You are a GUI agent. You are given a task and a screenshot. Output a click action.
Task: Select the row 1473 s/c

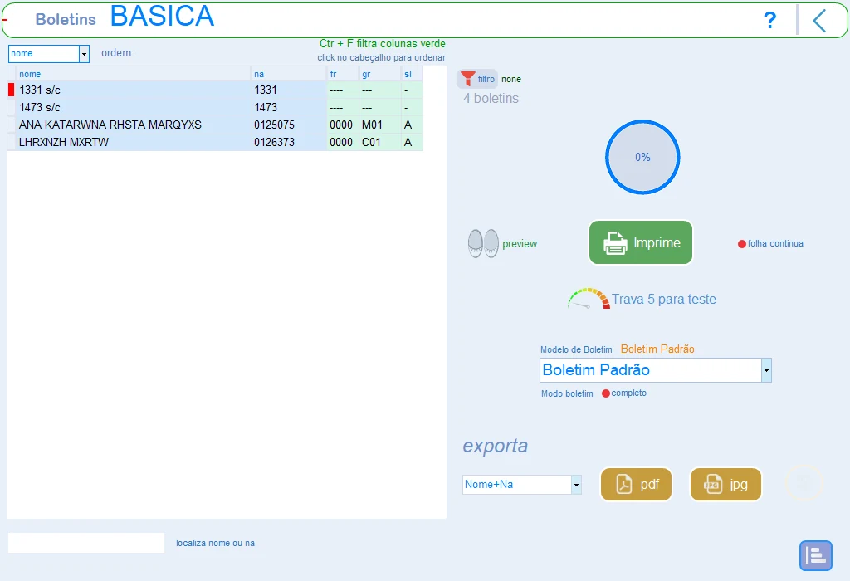point(215,107)
